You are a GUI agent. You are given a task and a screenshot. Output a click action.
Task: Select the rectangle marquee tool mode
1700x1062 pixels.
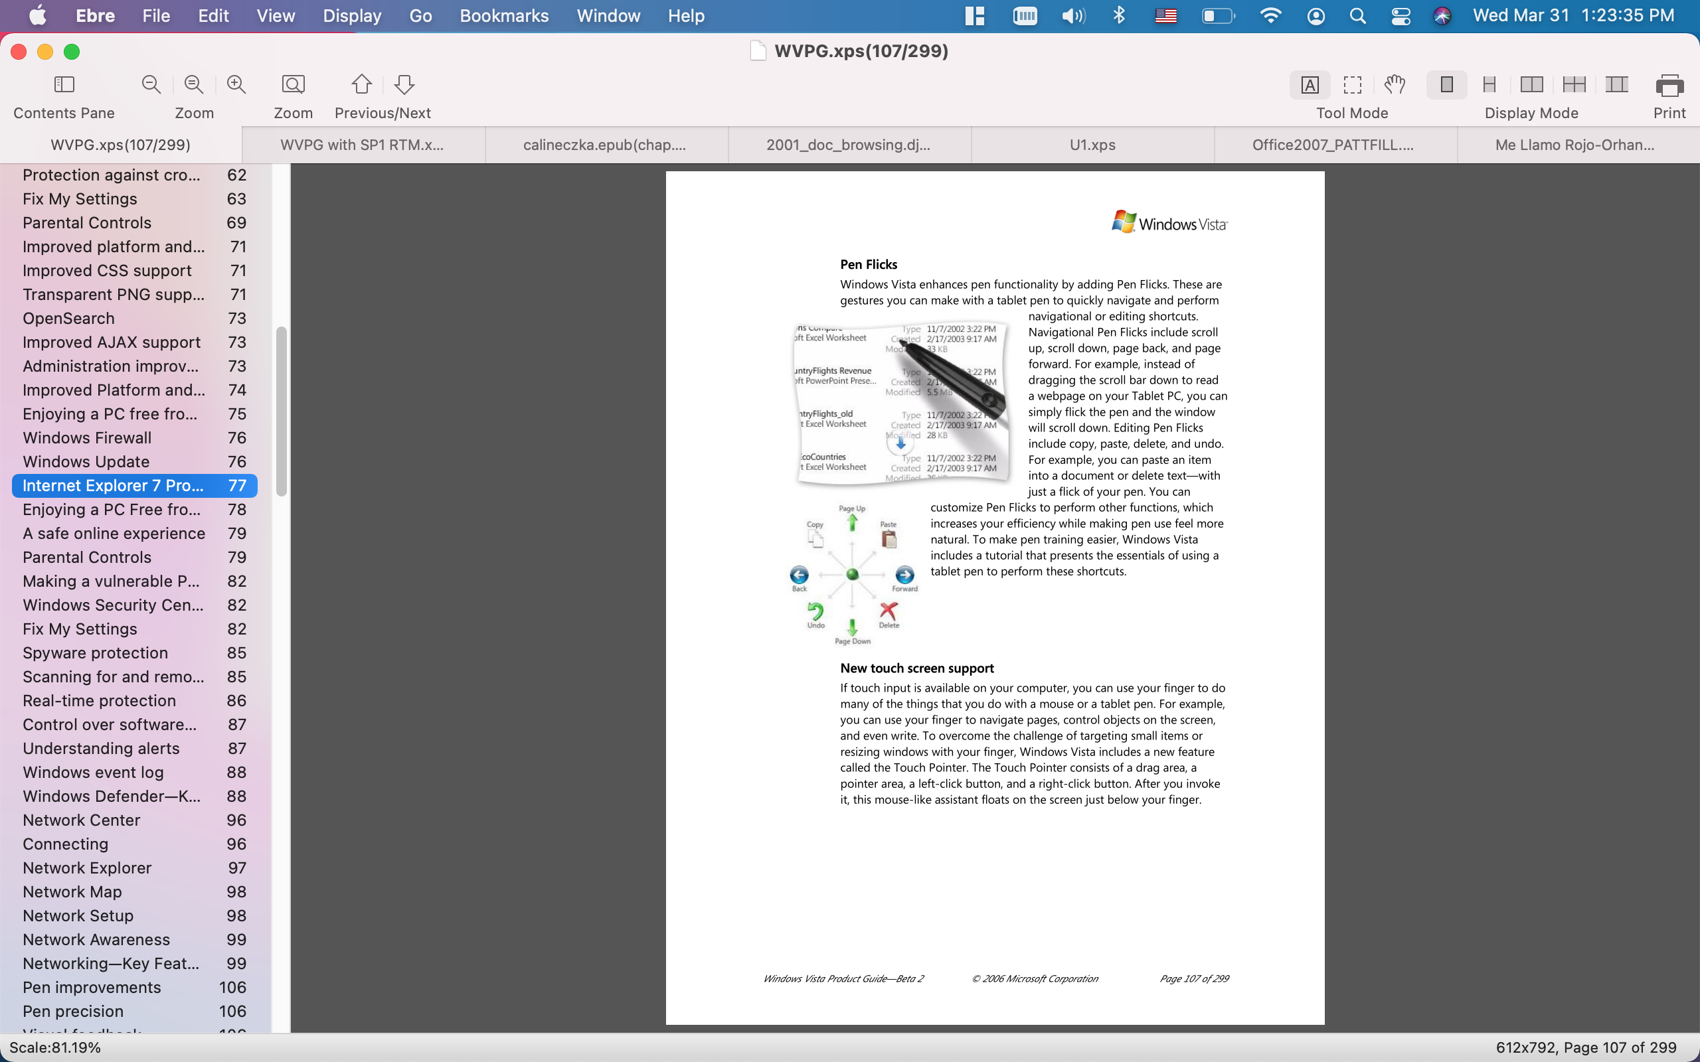[x=1352, y=85]
